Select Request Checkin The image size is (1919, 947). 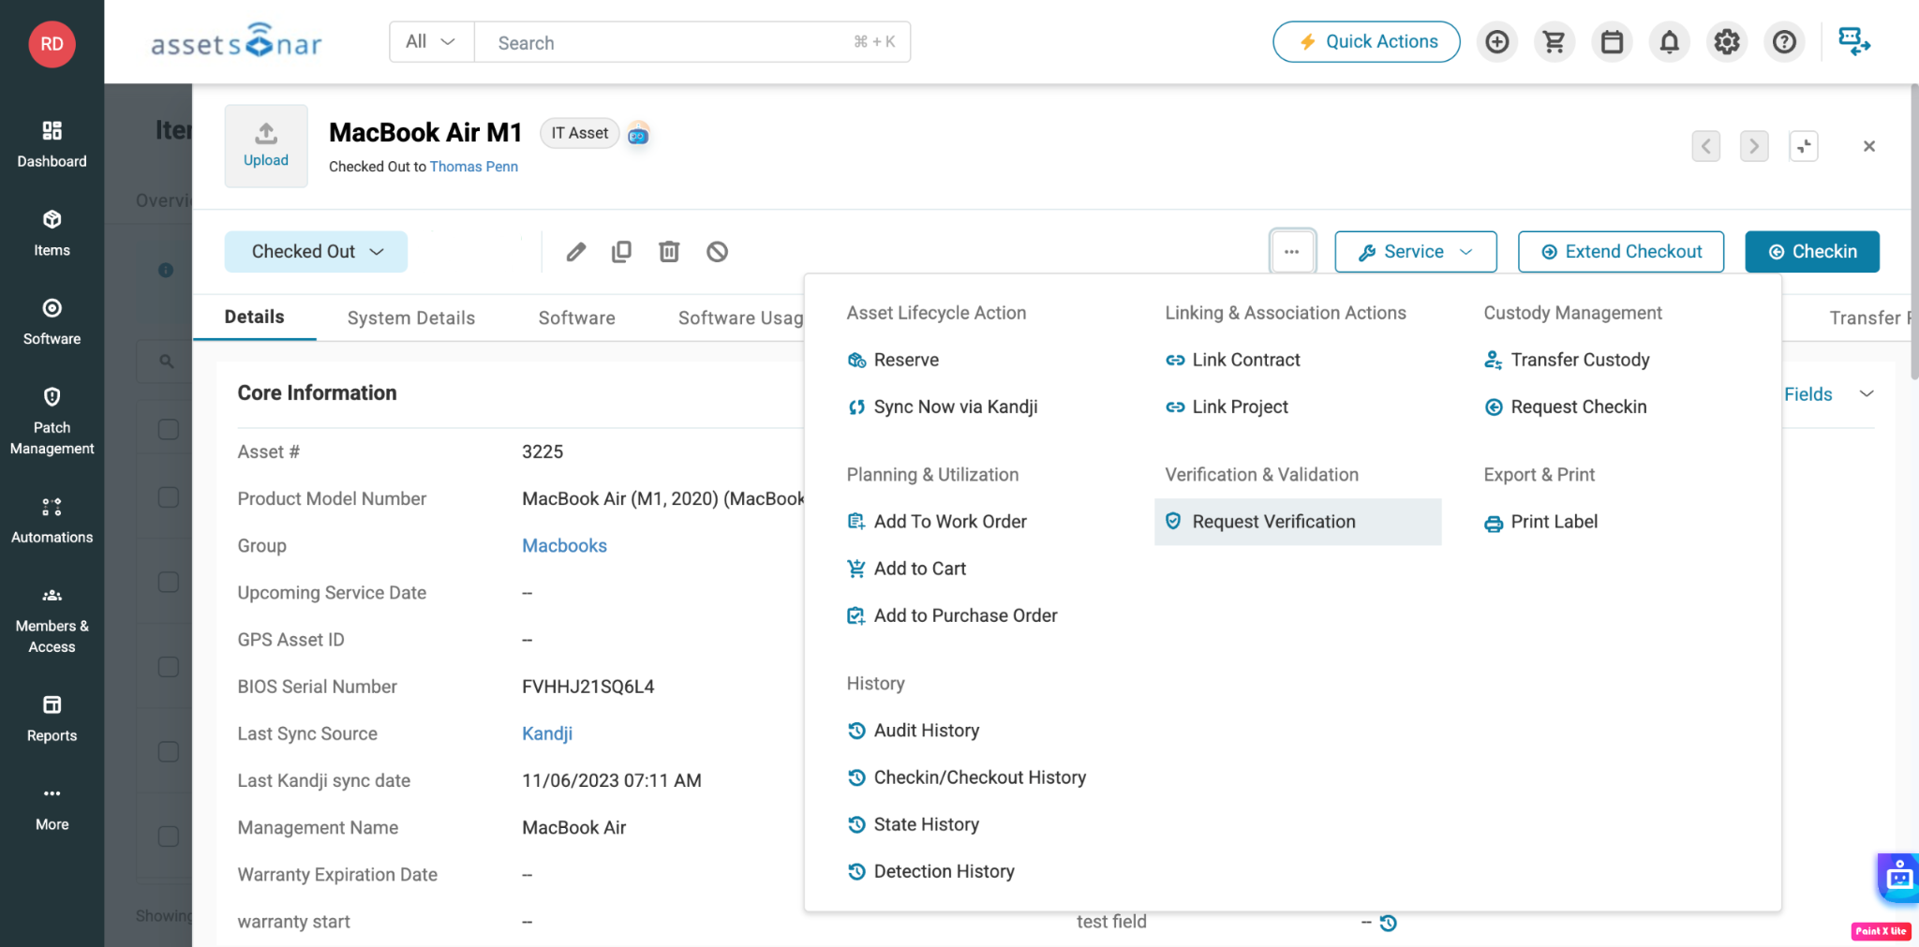coord(1566,407)
